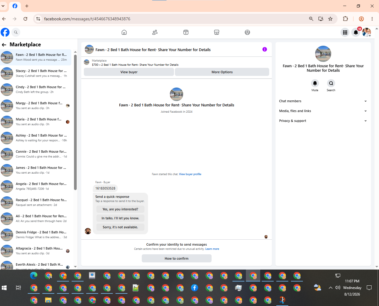Screen dimensions: 379x306
Task: Mute the conversation via the bell icon
Action: pos(315,83)
